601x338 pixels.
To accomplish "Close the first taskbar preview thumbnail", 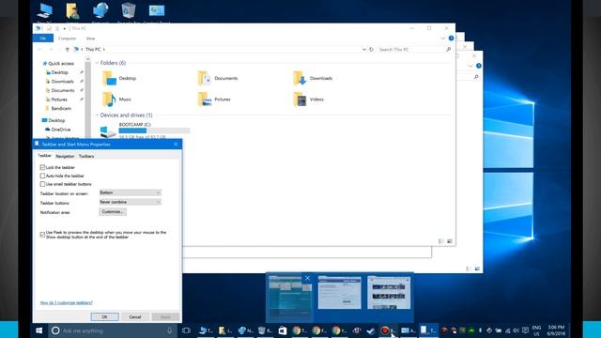I will point(307,278).
